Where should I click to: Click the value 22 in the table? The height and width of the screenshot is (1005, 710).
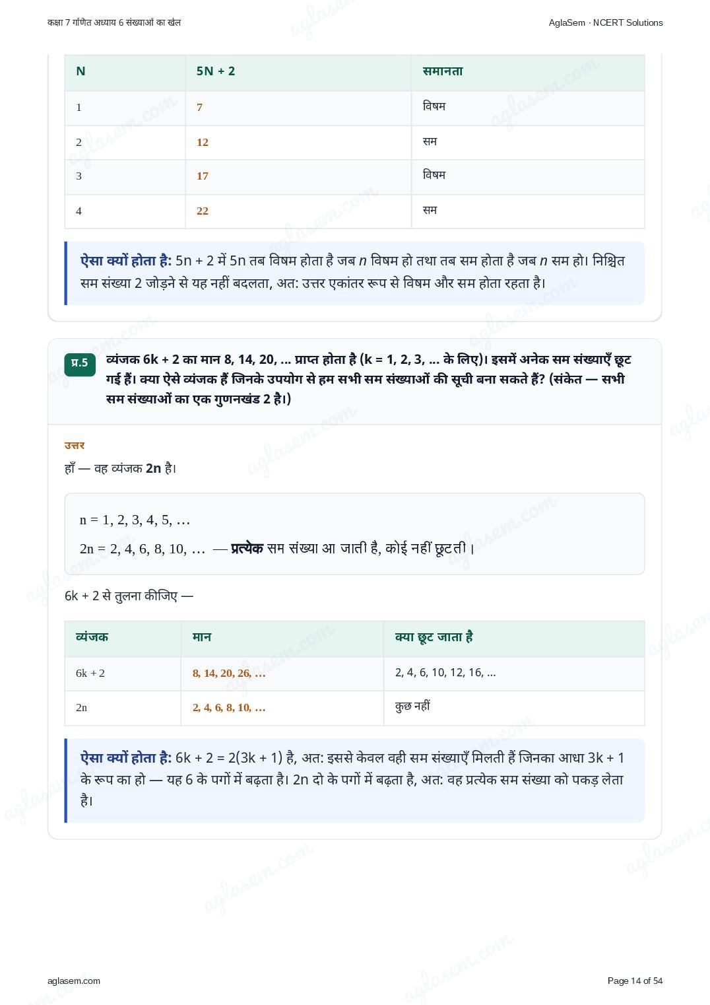point(203,211)
